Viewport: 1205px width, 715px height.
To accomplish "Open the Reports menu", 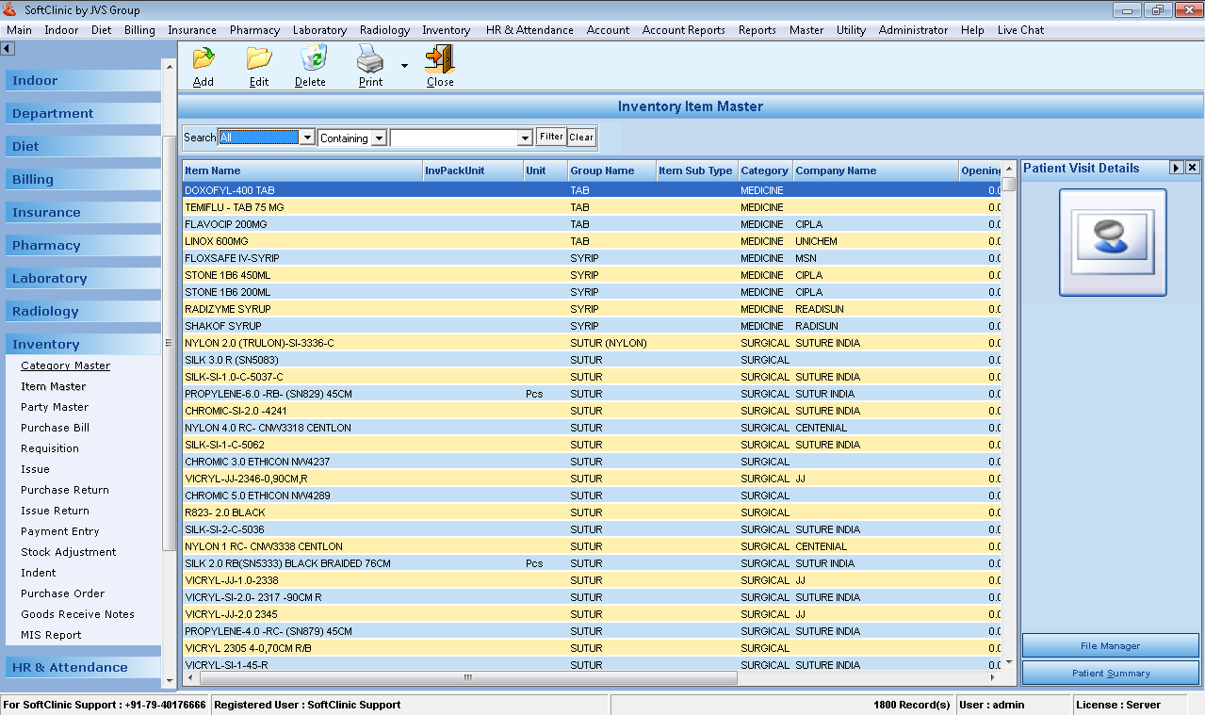I will [757, 29].
